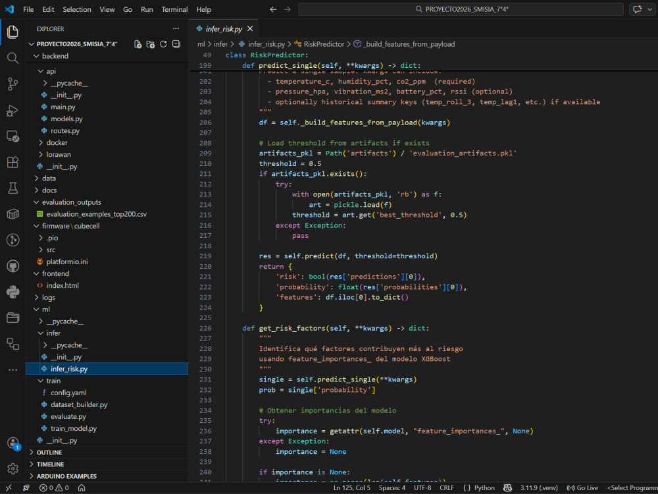
Task: Go forward in navigation history
Action: click(287, 9)
